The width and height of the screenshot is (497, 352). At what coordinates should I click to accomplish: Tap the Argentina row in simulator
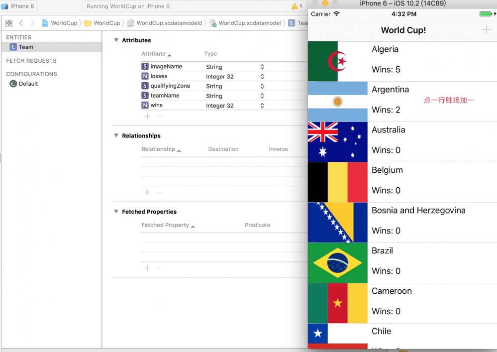402,102
